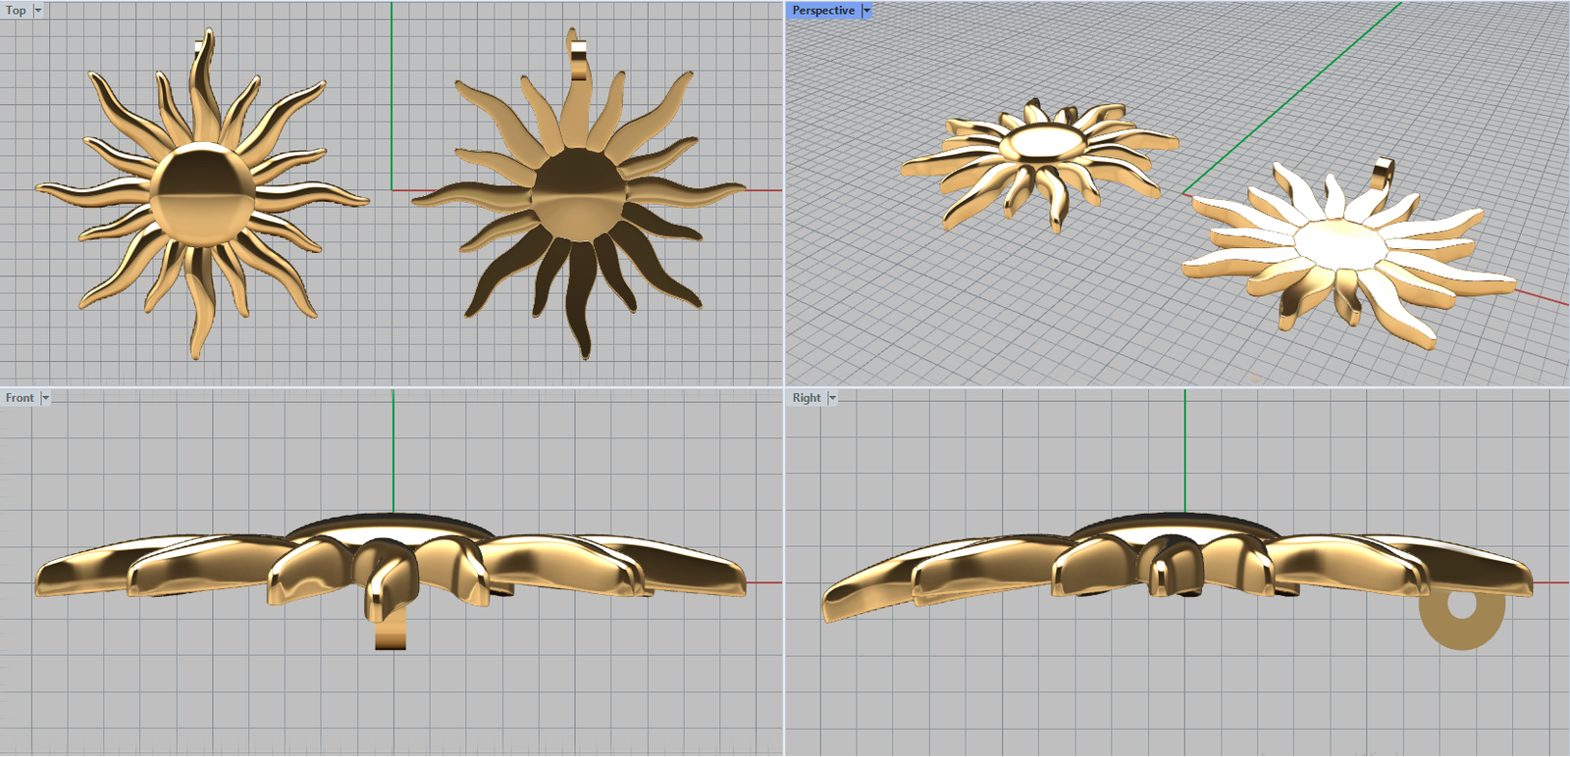Open the Top viewport dropdown arrow
Viewport: 1570px width, 757px height.
(x=38, y=11)
